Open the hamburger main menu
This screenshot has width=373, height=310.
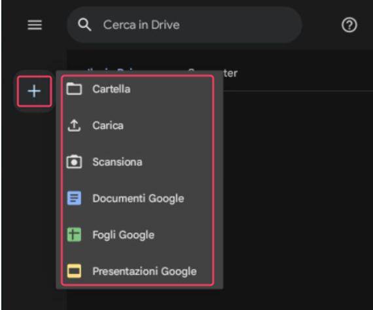click(x=35, y=25)
